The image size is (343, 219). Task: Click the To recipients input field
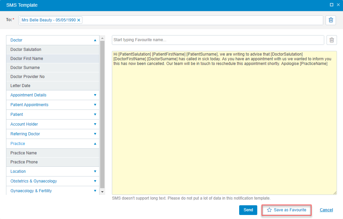click(x=170, y=20)
